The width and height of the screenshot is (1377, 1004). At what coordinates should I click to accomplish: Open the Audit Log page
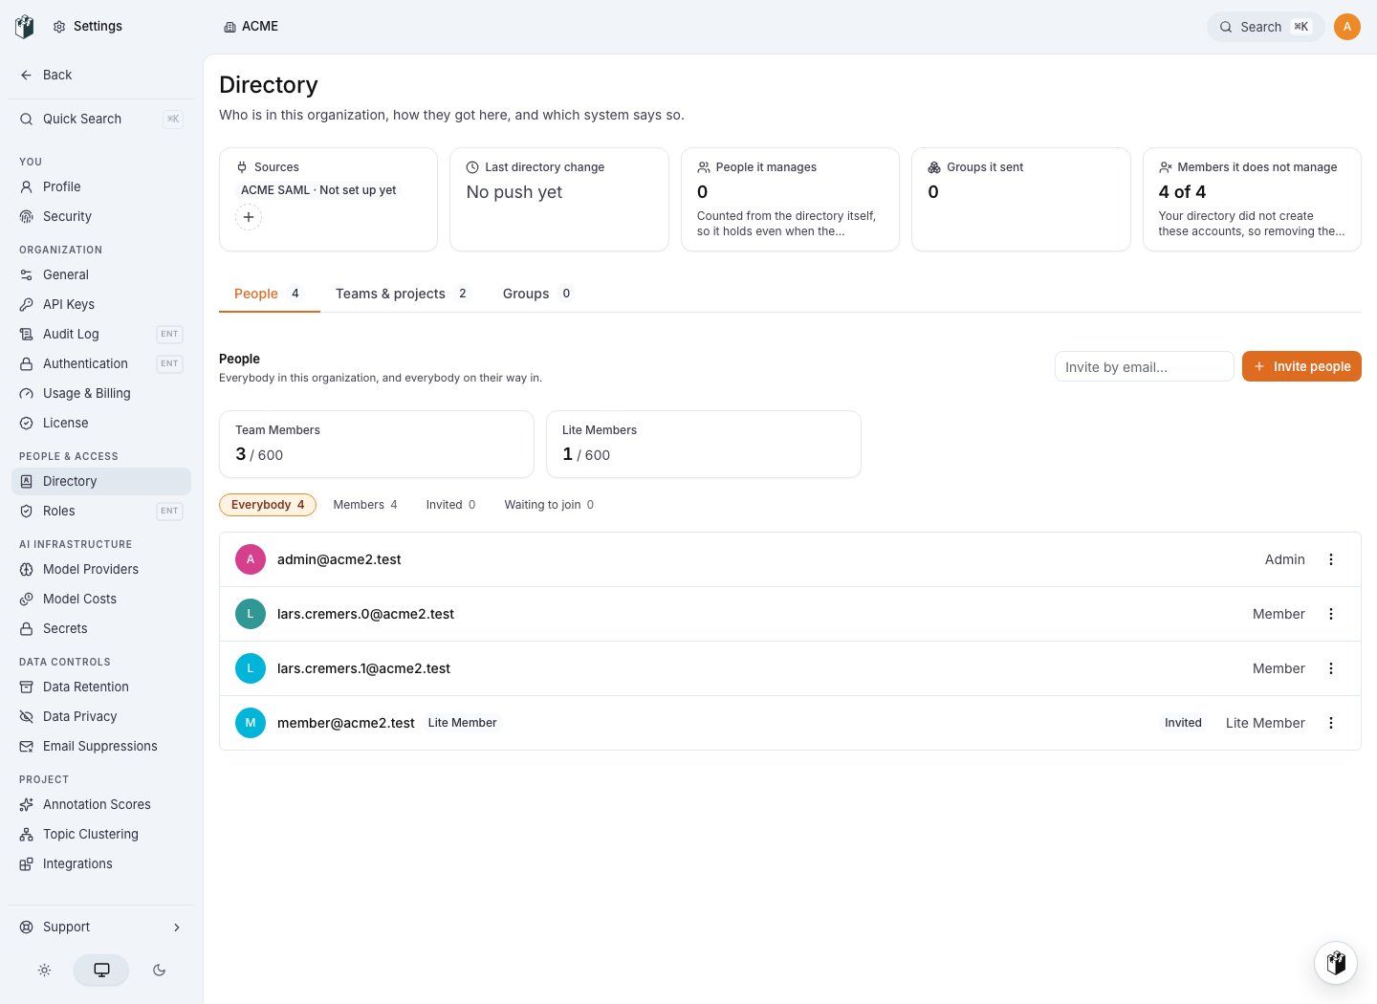pos(101,334)
